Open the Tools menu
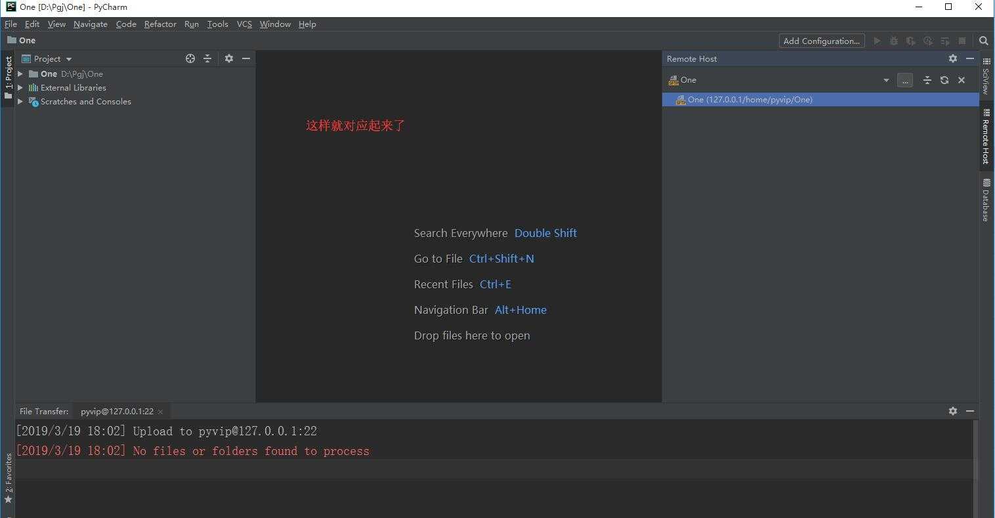The image size is (995, 518). point(218,24)
